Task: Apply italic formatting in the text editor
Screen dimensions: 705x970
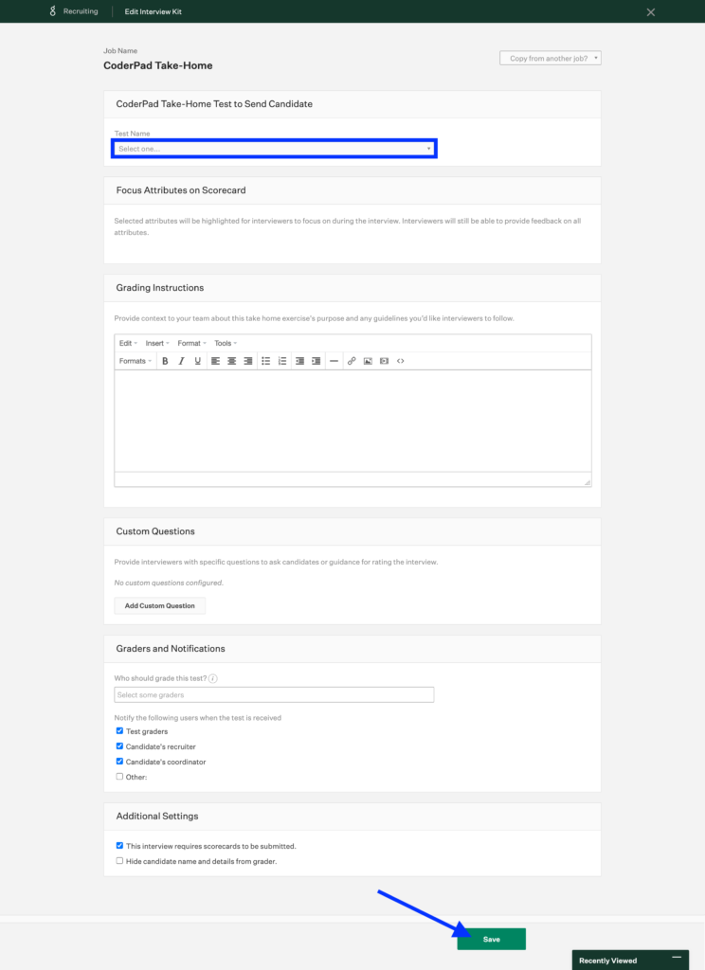Action: point(181,361)
